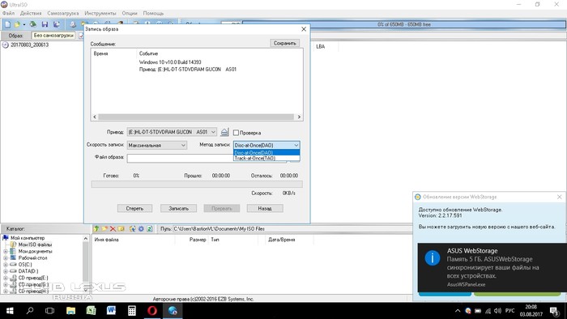Open Opera browser from the taskbar
Screen dimensions: 567x319
pos(152,311)
